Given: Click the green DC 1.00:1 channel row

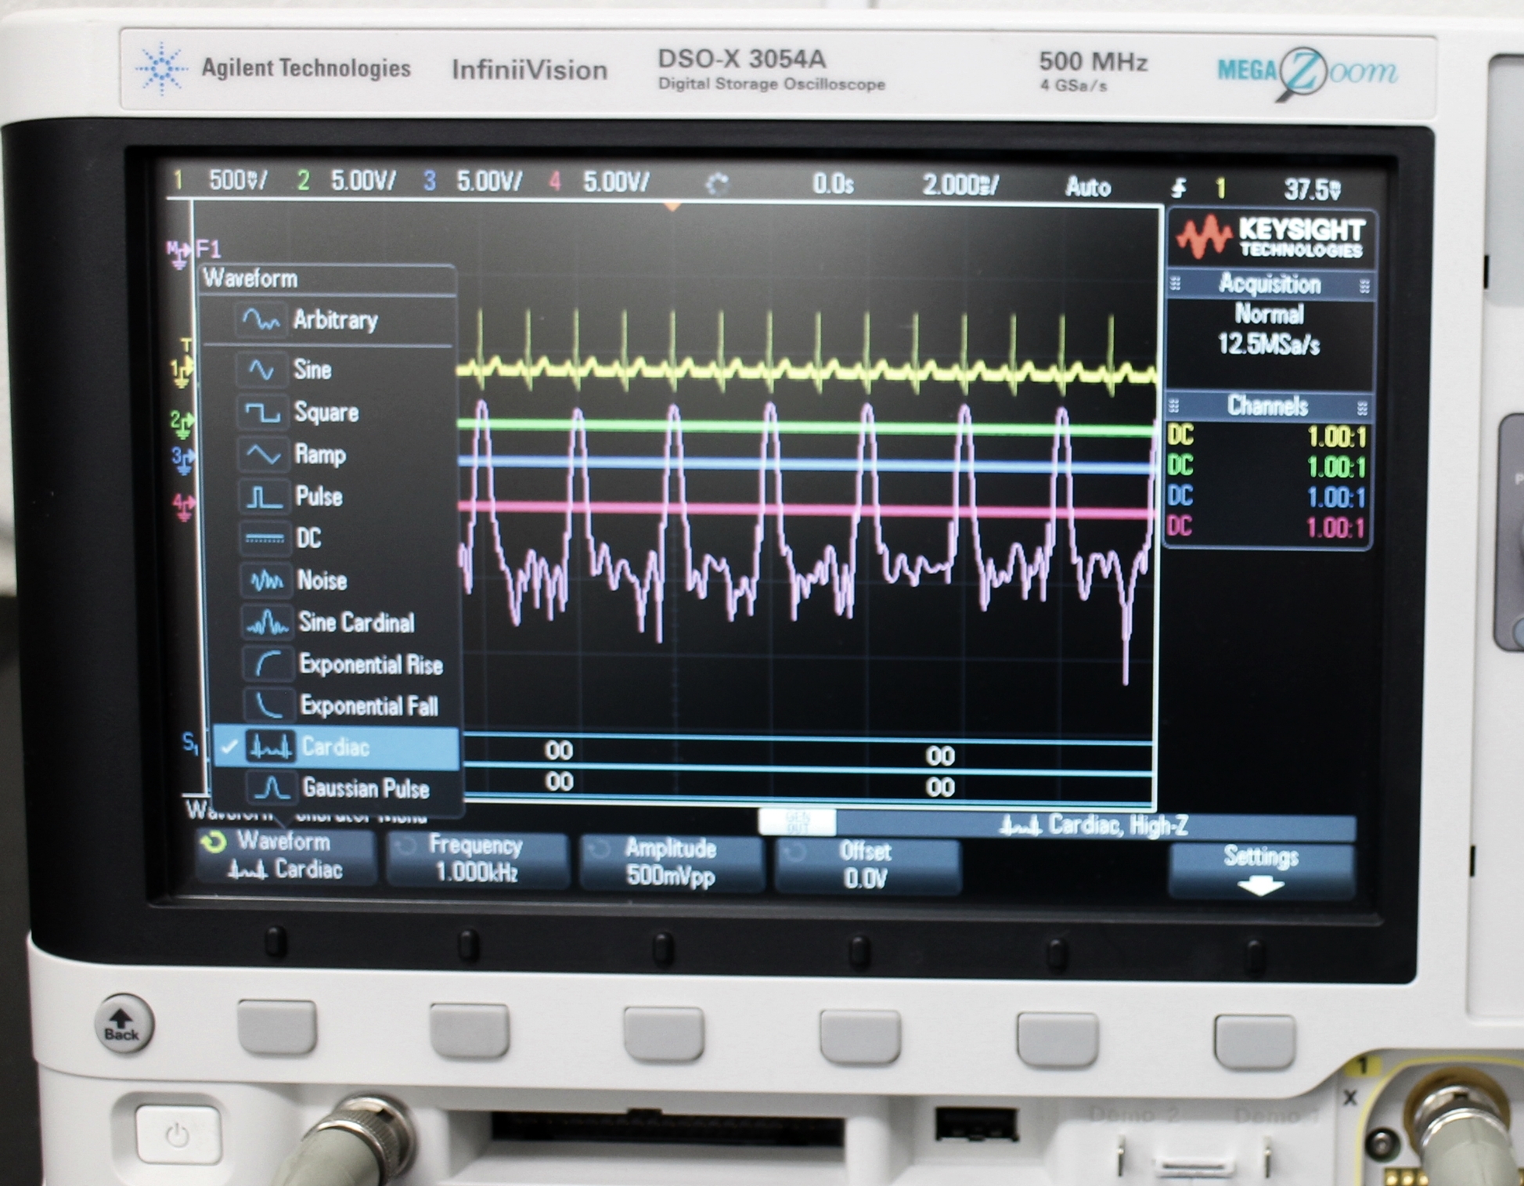Looking at the screenshot, I should click(x=1266, y=467).
